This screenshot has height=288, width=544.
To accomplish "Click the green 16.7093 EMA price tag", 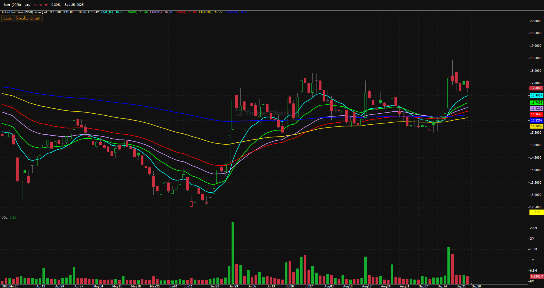I will 536,103.
